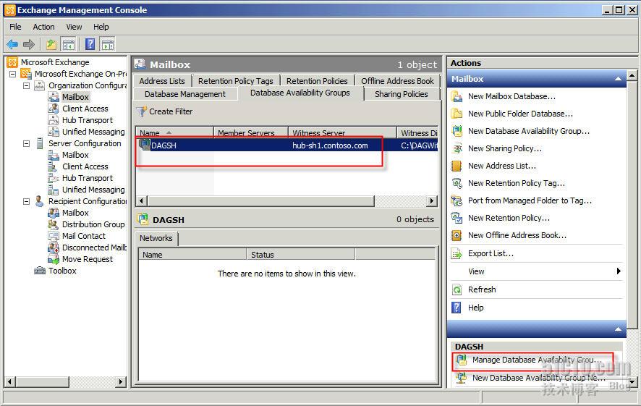This screenshot has height=406, width=641.
Task: Select Hub Transport under Organization Configuration
Action: pos(88,120)
